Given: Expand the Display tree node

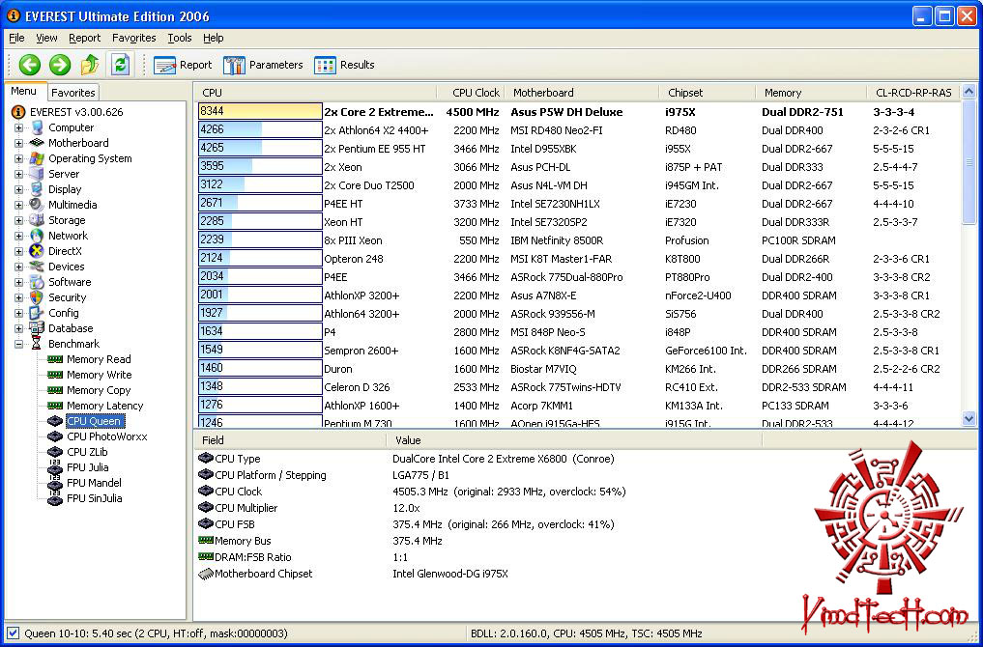Looking at the screenshot, I should 18,190.
